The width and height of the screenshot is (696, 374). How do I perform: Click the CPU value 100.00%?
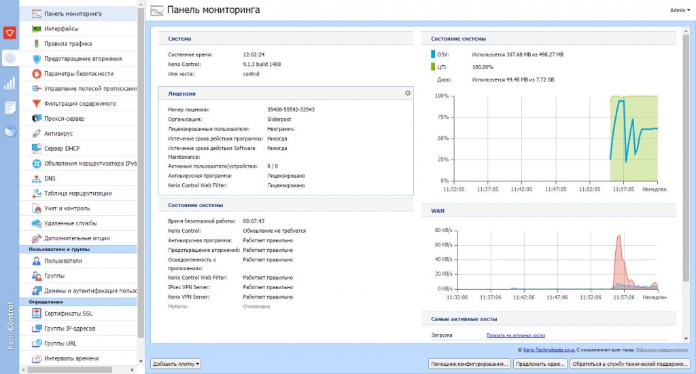click(x=483, y=67)
